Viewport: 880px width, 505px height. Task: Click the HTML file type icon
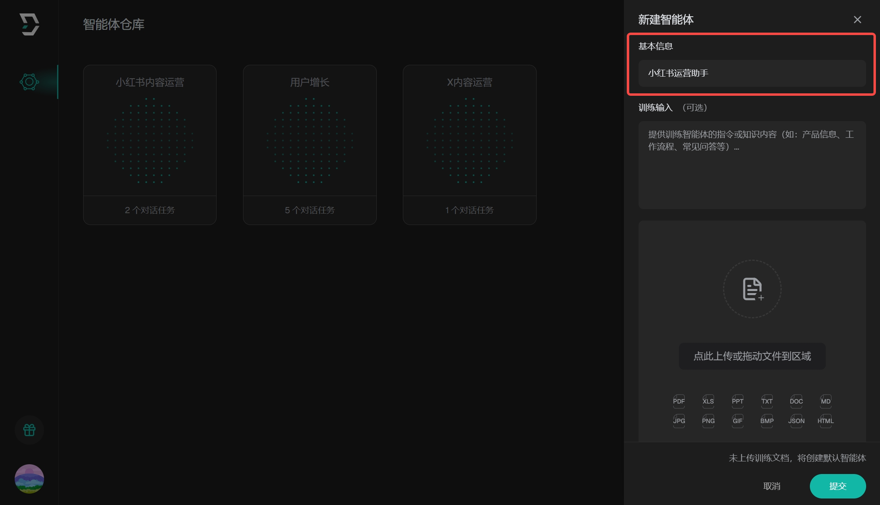[825, 421]
